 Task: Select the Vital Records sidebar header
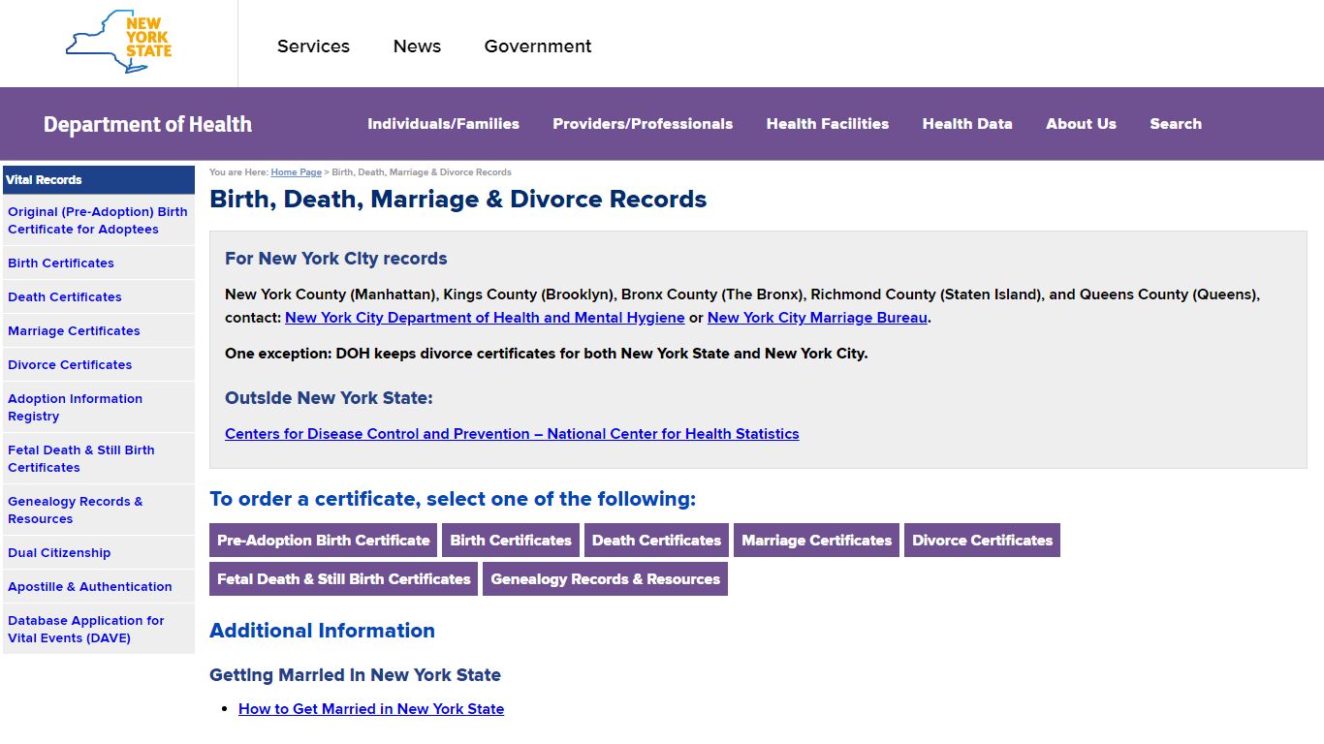(99, 180)
